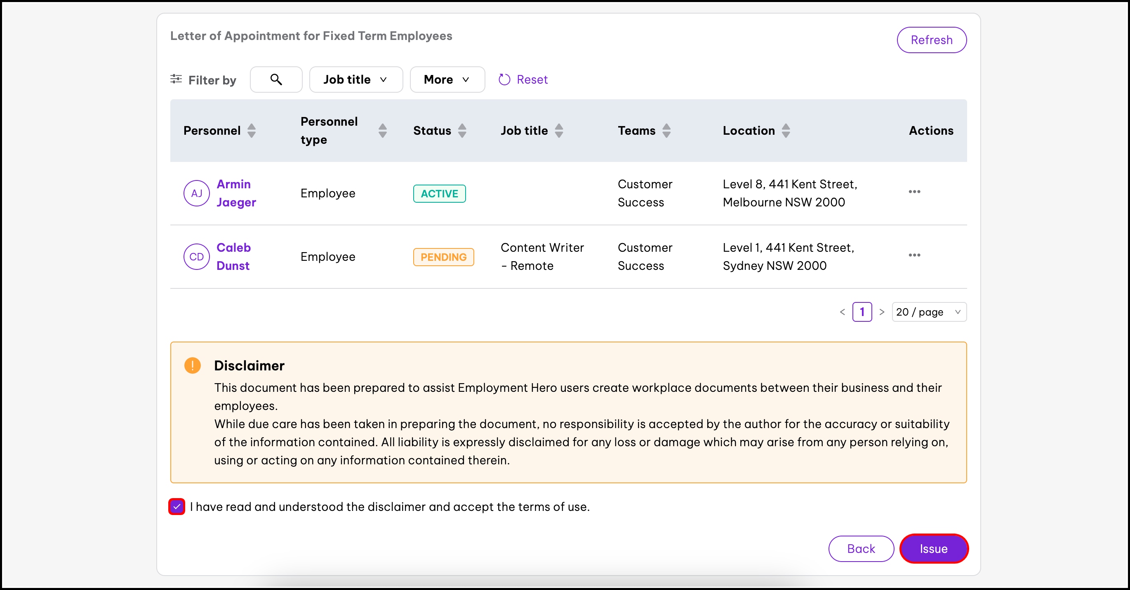Viewport: 1130px width, 590px height.
Task: Sort table by Job title column
Action: point(559,131)
